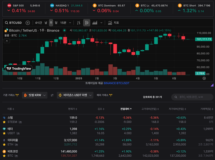Click 3,127,000 Ethereum price

71,140
